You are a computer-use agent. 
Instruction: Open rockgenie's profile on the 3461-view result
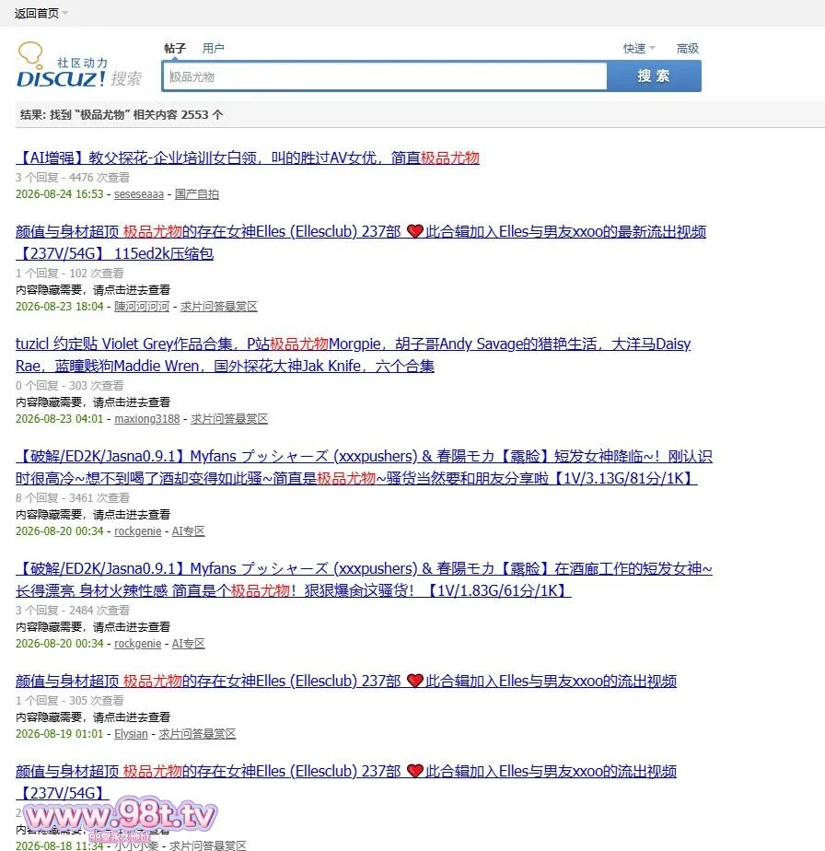[138, 531]
